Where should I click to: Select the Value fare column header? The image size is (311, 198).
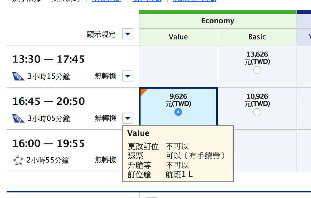point(178,37)
